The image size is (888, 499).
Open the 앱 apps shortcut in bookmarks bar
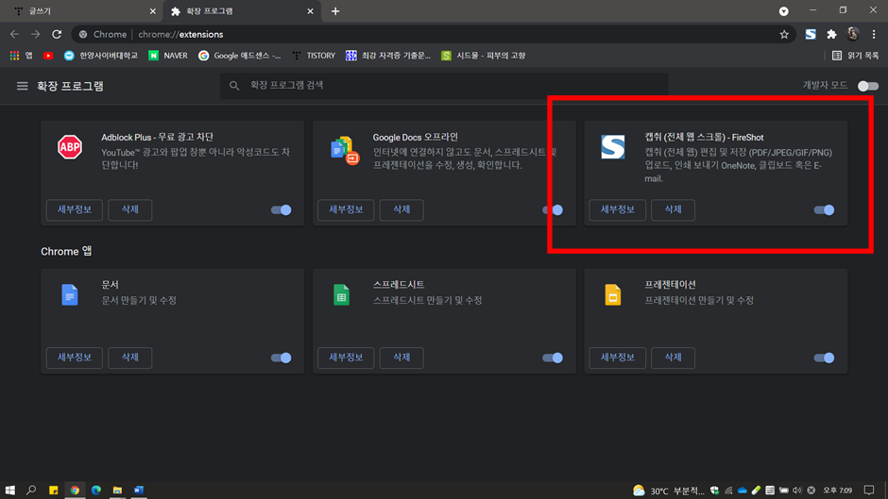tap(22, 56)
